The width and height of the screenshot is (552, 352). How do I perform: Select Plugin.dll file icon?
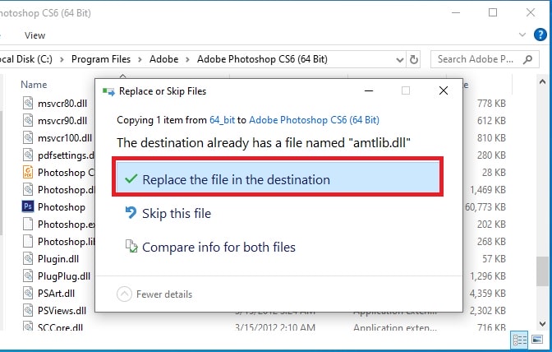pyautogui.click(x=28, y=258)
